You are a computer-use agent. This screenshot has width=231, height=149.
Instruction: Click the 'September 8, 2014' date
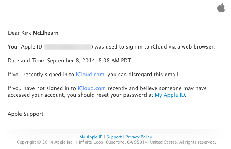tap(69, 61)
